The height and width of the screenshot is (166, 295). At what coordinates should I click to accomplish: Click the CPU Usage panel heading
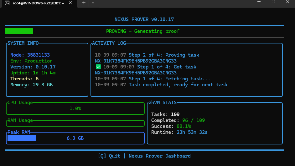(20, 103)
